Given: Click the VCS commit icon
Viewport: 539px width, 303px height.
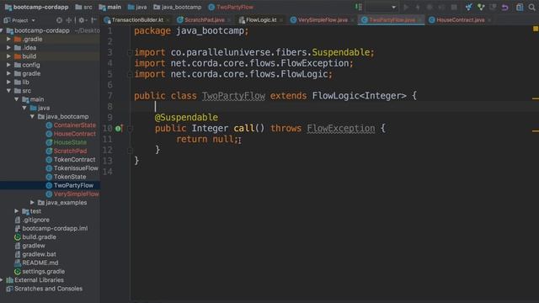Looking at the screenshot, I should pyautogui.click(x=481, y=8).
